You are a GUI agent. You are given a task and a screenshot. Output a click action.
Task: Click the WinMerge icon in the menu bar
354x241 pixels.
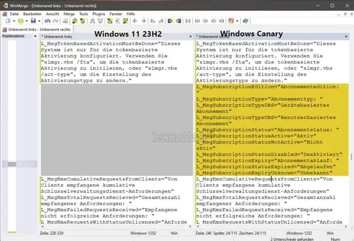(5, 14)
